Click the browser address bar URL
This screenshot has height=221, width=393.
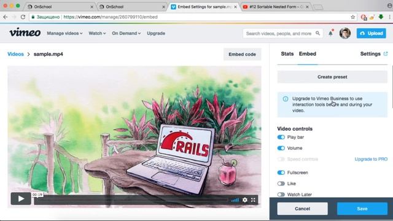click(x=111, y=17)
